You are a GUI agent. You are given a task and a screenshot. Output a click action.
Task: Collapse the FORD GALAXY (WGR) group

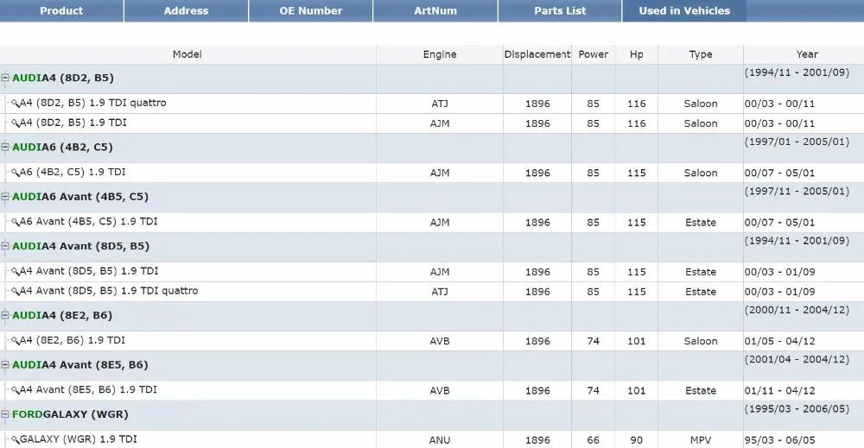tap(5, 414)
